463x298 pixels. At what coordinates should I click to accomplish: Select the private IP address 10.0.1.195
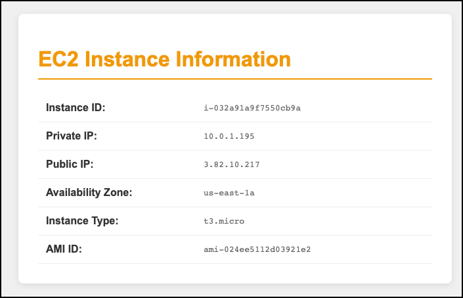[x=229, y=136]
